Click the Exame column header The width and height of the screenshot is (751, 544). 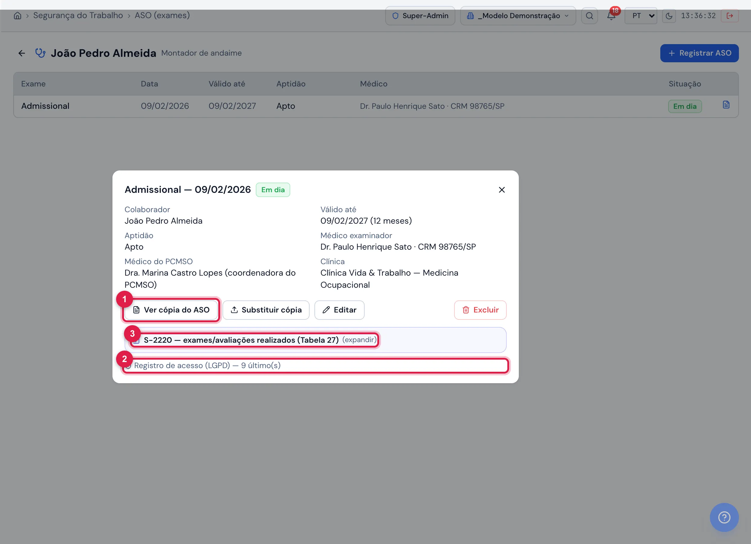coord(34,84)
